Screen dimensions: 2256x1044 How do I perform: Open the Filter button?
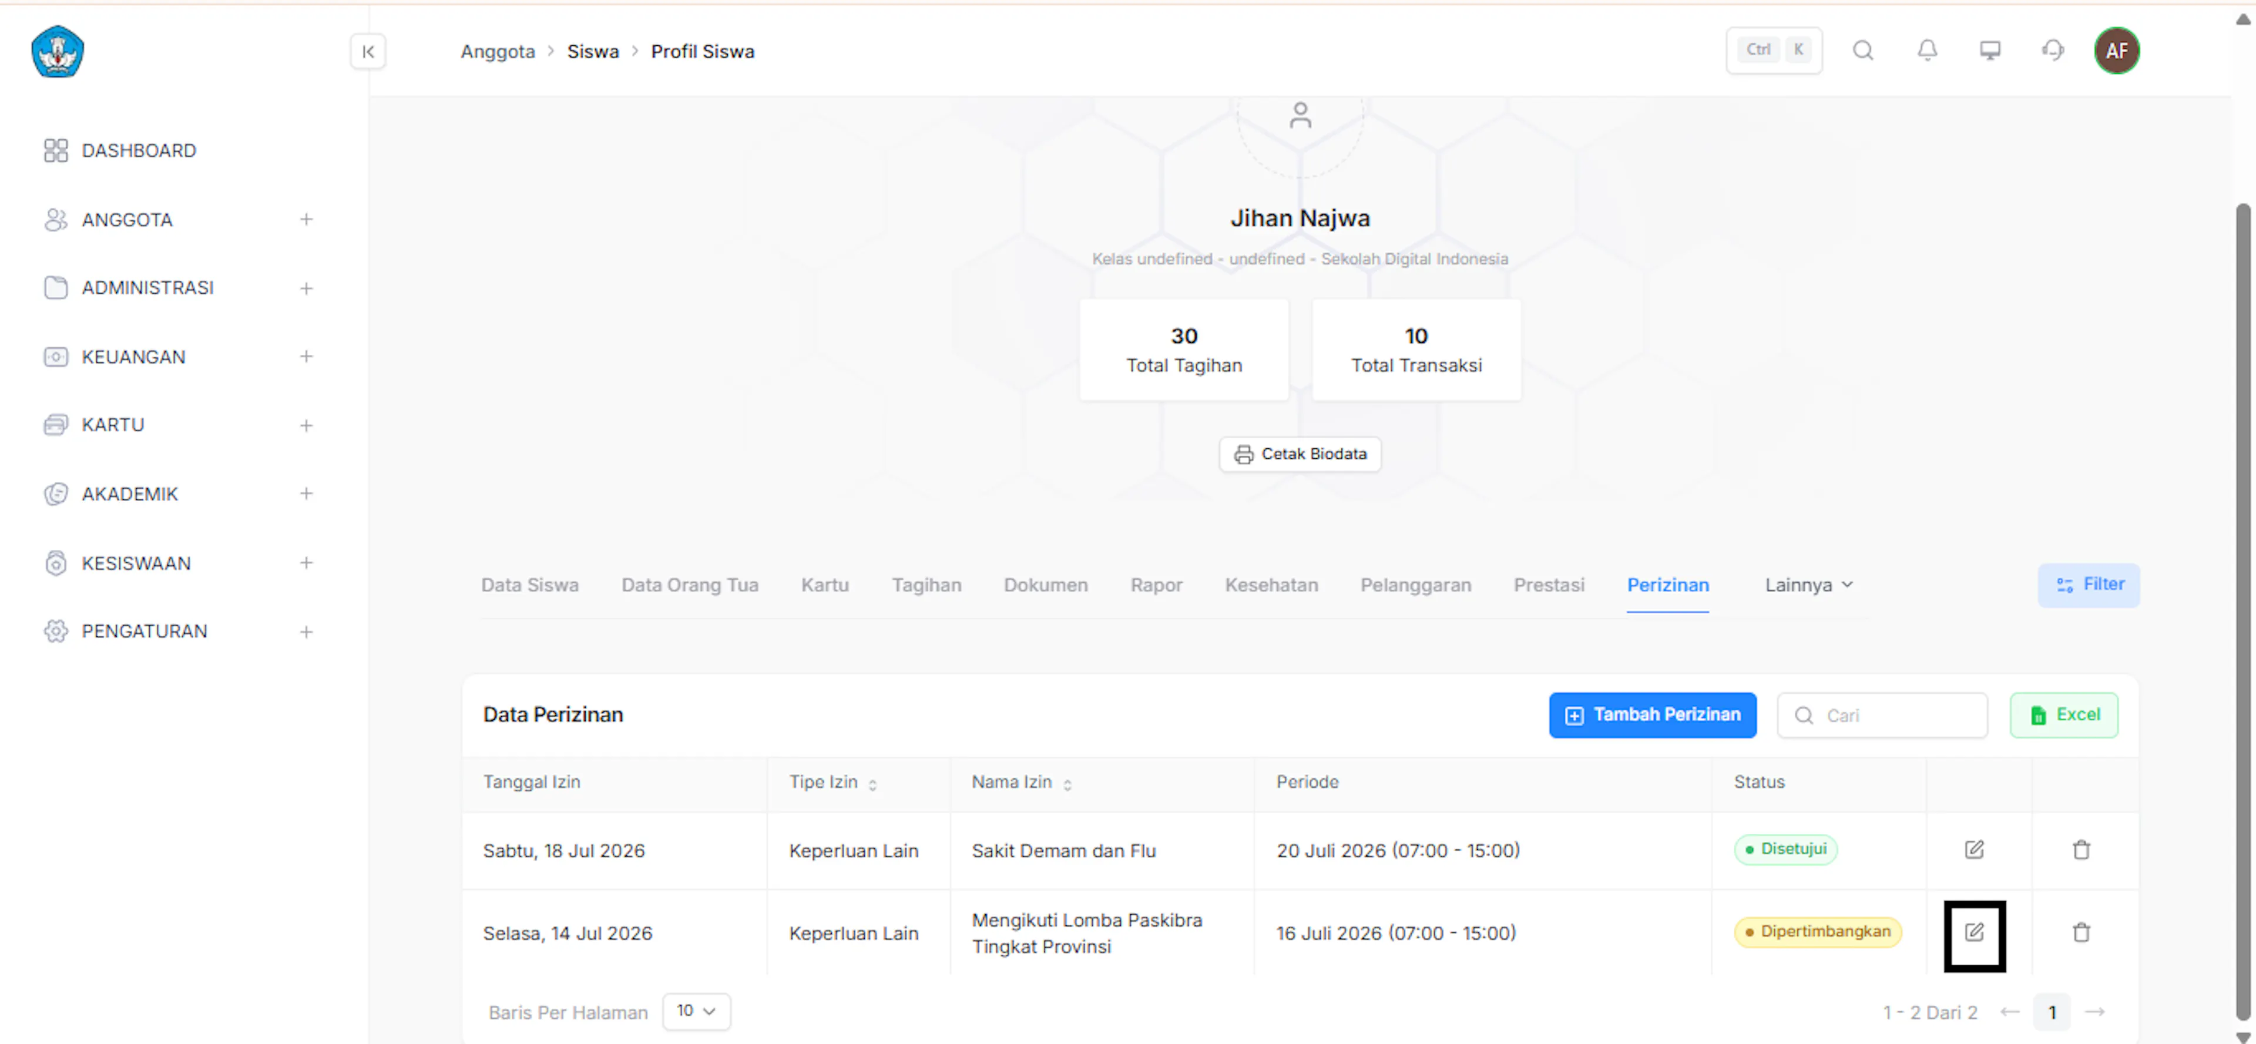(2088, 585)
